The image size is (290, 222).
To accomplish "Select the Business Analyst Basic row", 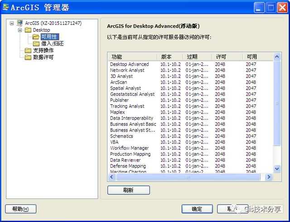I will coord(190,124).
